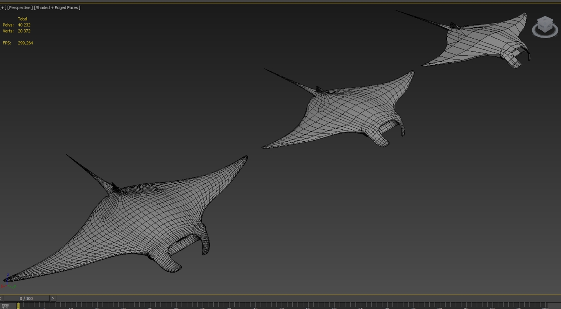Open the Mini Curve Editor icon beside the track bar
This screenshot has width=561, height=309.
click(x=5, y=306)
